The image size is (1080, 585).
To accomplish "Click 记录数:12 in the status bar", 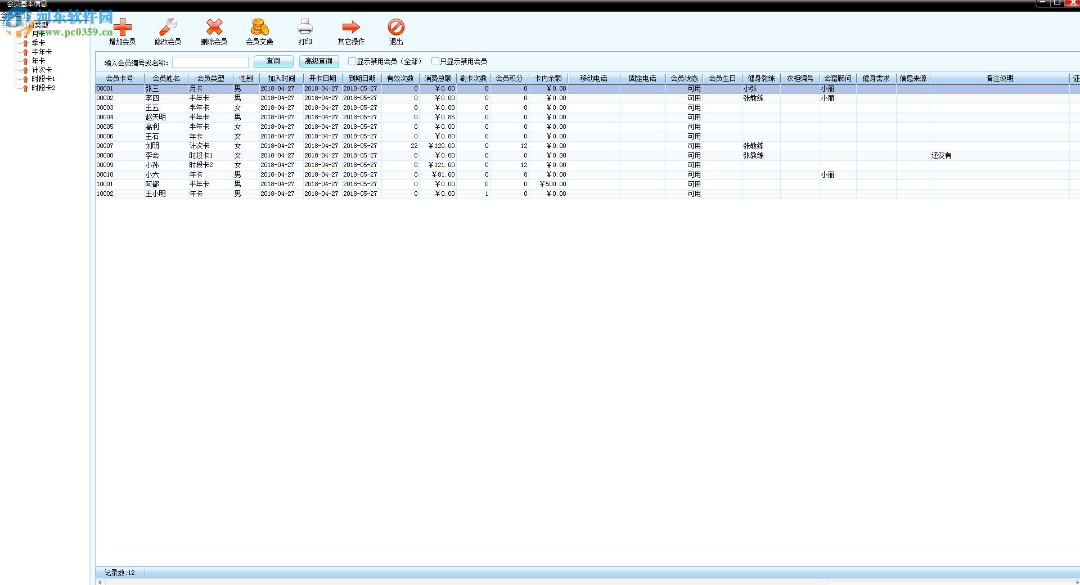I will point(119,573).
